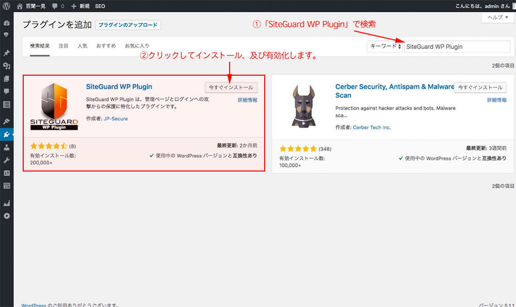516x307 pixels.
Task: Click the プラグインのアップロード button
Action: [128, 25]
